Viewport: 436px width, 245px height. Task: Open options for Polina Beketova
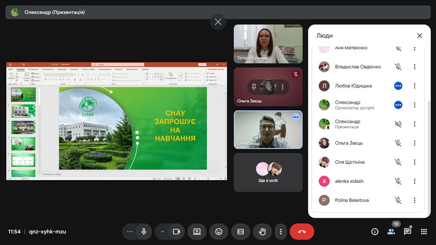pyautogui.click(x=415, y=200)
